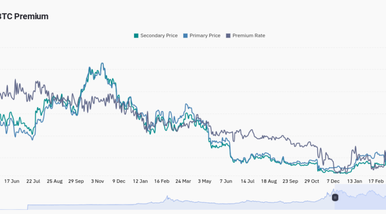386x214 pixels.
Task: Click the 12 Jan date label
Action: (x=140, y=181)
